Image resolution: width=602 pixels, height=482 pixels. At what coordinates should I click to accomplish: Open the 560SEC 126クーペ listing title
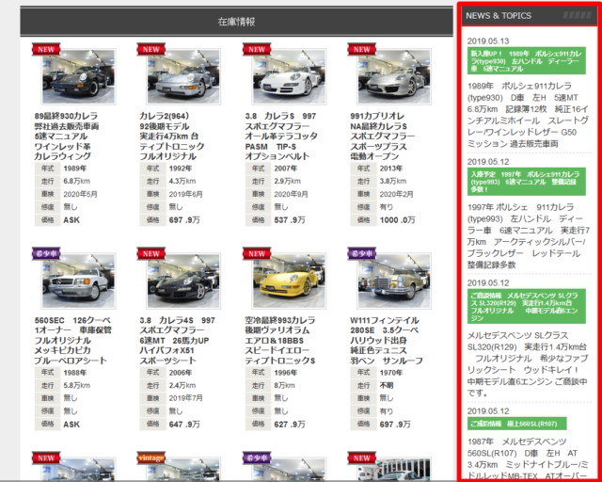coord(72,340)
